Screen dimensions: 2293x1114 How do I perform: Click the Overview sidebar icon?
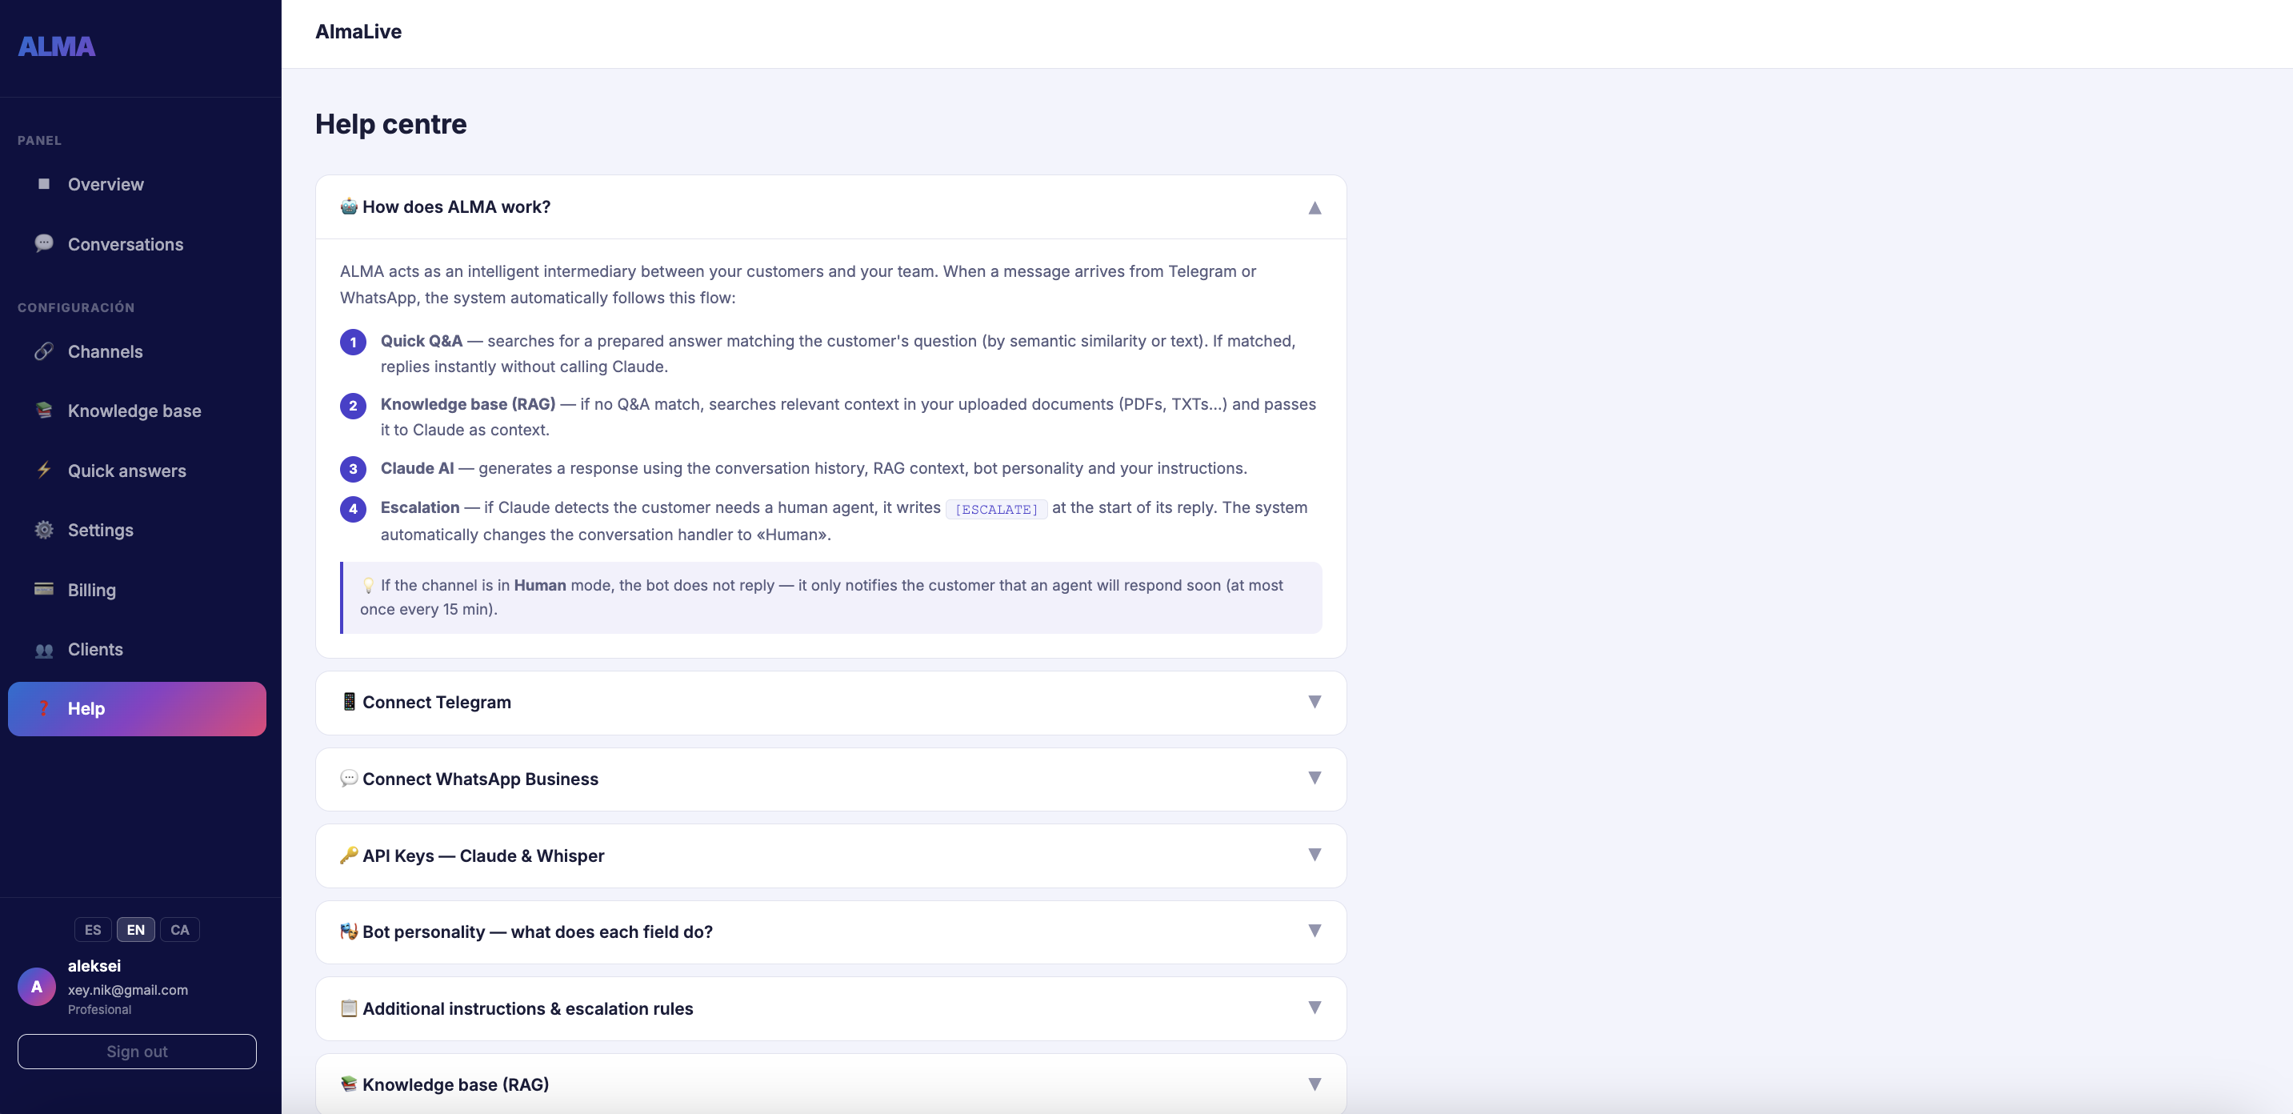(x=44, y=183)
